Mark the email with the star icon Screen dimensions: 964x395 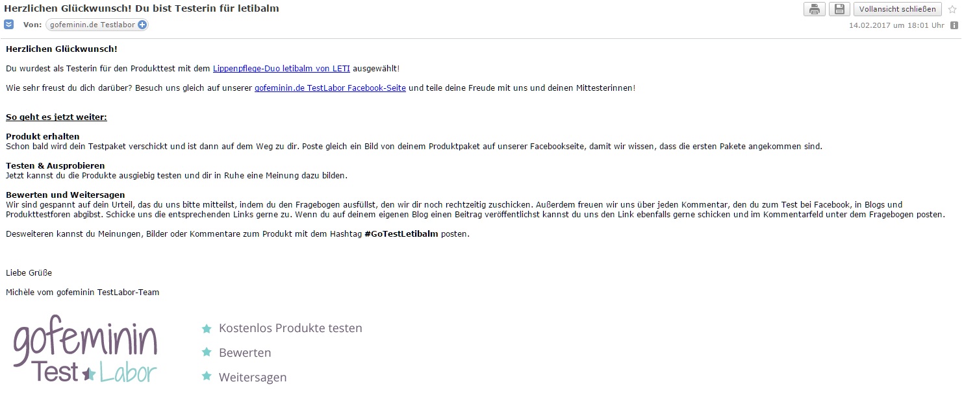[952, 9]
